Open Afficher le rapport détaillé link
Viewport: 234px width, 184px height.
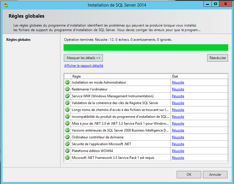84,66
